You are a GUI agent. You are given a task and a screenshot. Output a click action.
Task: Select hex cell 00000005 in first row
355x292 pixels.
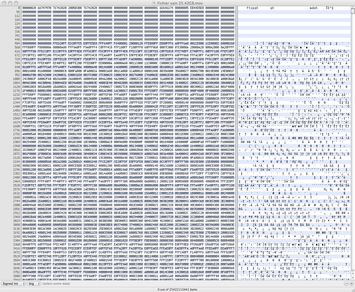pos(181,8)
